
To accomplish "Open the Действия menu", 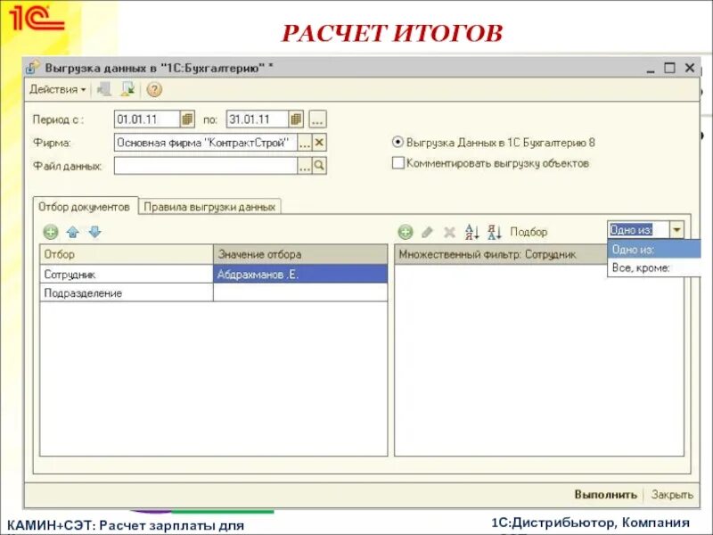I will [57, 90].
